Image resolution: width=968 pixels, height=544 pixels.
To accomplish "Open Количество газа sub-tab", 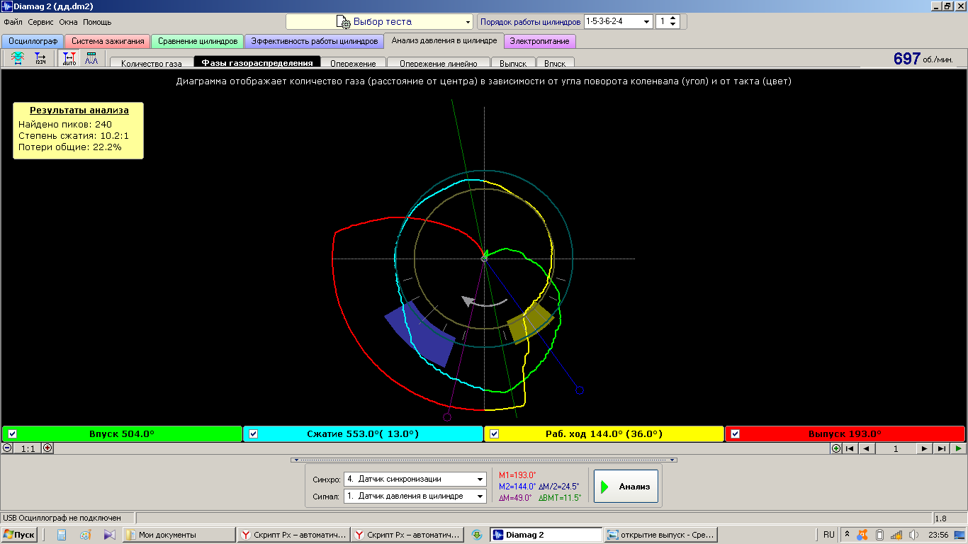I will pyautogui.click(x=152, y=63).
